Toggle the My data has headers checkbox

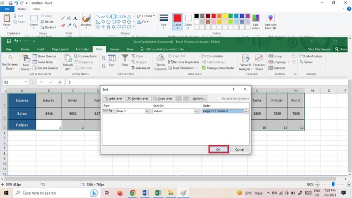(218, 99)
